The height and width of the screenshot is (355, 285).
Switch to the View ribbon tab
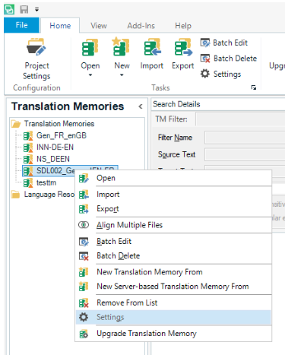coord(99,26)
